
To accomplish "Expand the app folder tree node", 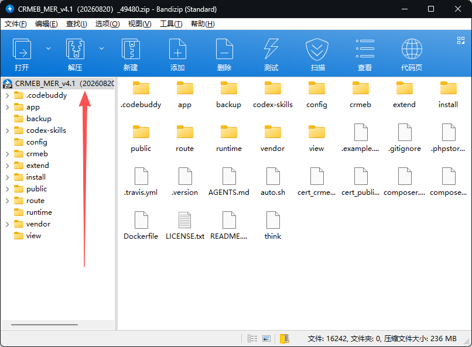I will pyautogui.click(x=8, y=107).
